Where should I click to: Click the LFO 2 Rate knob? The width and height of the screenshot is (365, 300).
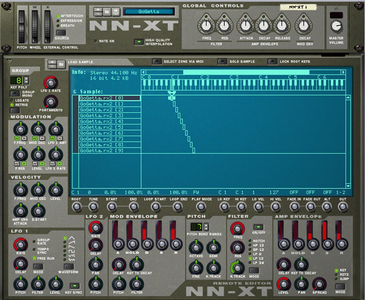point(96,228)
